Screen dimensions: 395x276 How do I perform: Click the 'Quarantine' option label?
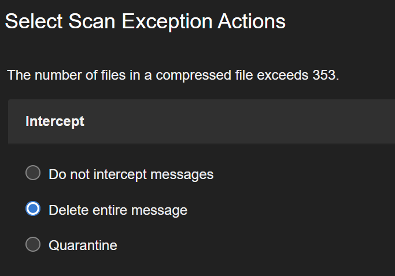point(83,245)
